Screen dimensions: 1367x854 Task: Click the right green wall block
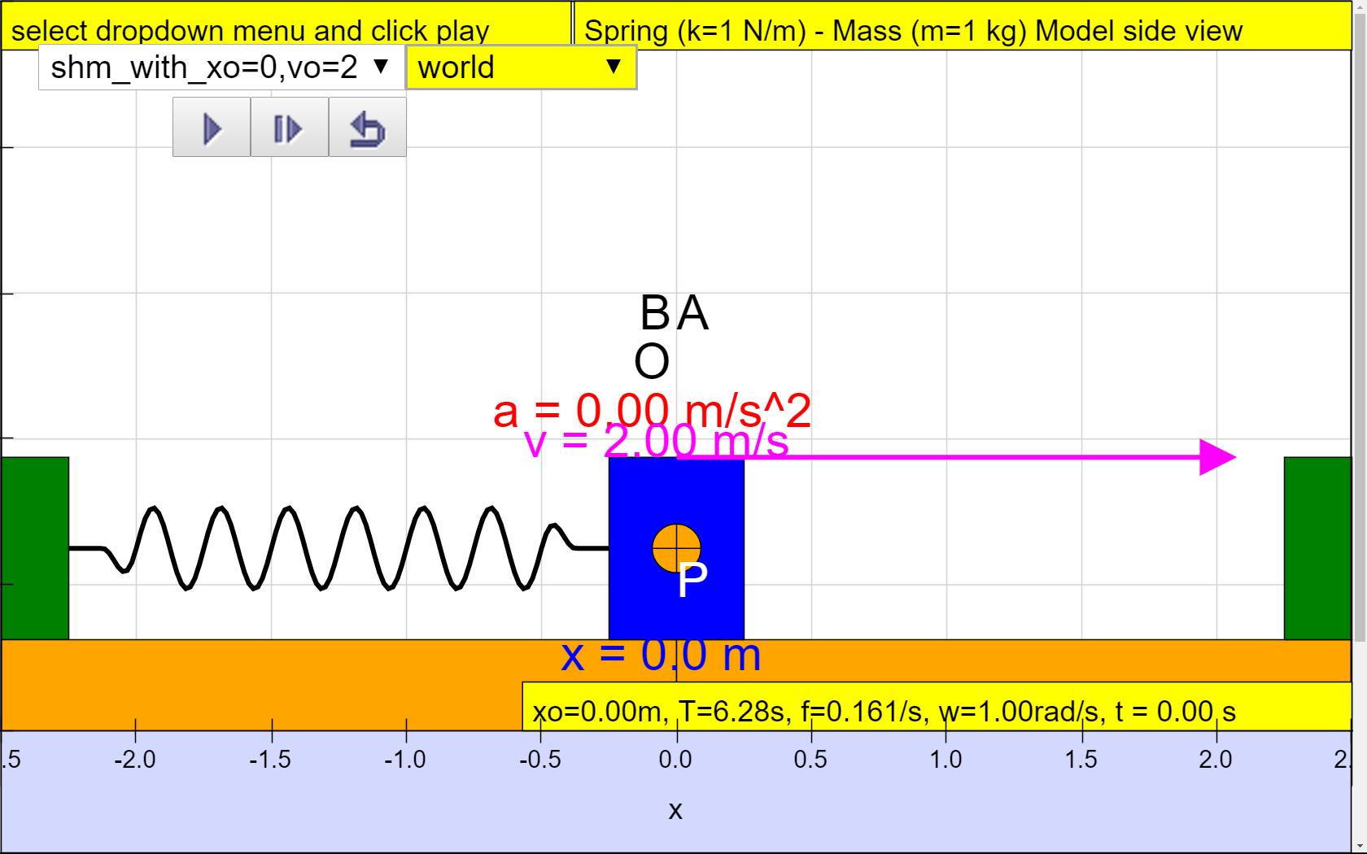tap(1317, 548)
